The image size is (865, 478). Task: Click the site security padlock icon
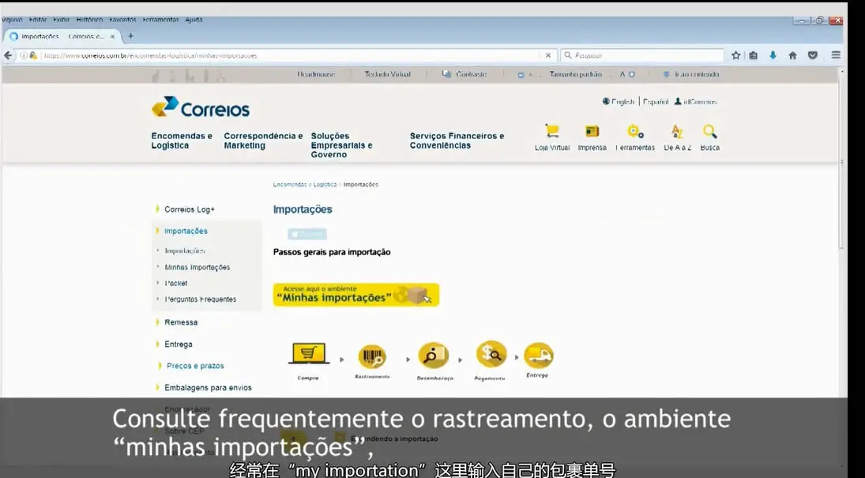coord(33,55)
